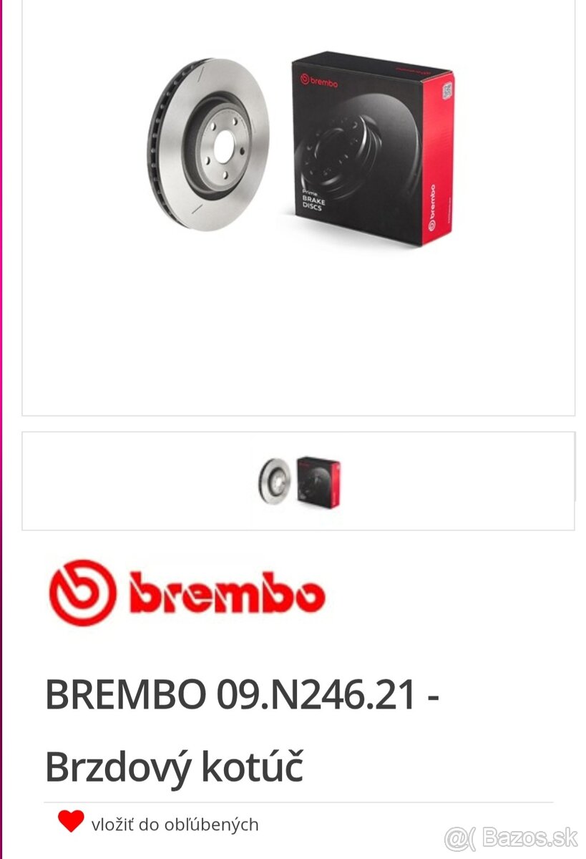
Task: Select the red box part of the thumbnail
Action: click(318, 480)
